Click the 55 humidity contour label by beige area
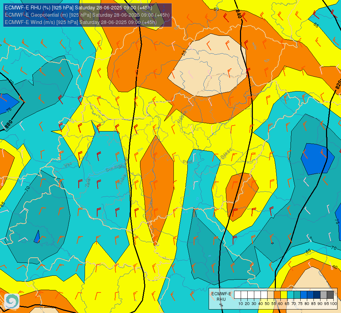The image size is (341, 313). [184, 53]
